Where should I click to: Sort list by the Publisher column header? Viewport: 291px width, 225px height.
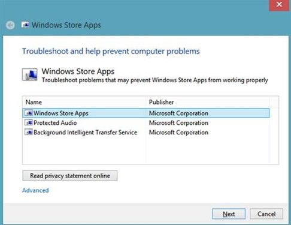[208, 102]
